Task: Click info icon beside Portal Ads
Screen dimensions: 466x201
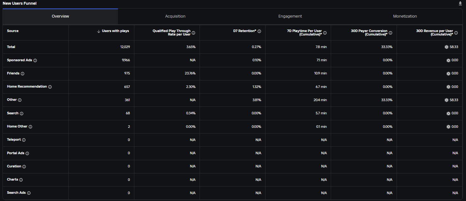Action: click(x=27, y=153)
